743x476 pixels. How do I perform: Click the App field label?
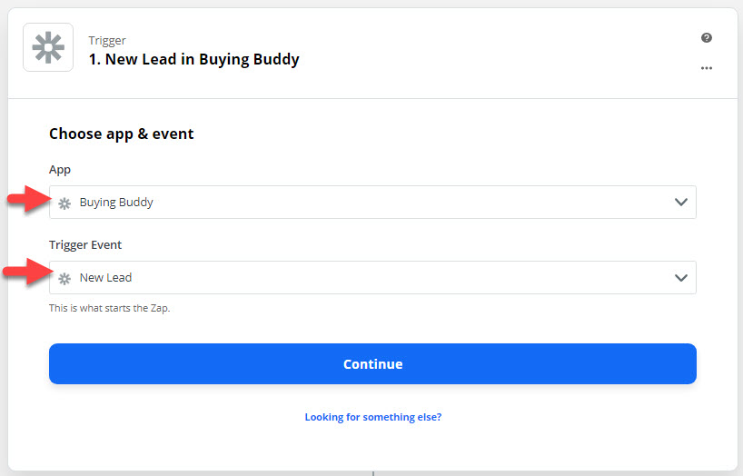[60, 170]
